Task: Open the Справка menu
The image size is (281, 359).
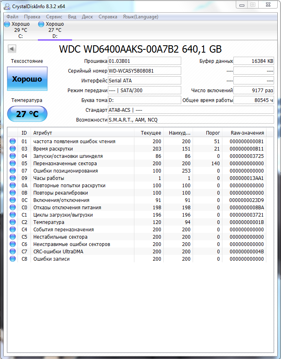Action: 108,17
